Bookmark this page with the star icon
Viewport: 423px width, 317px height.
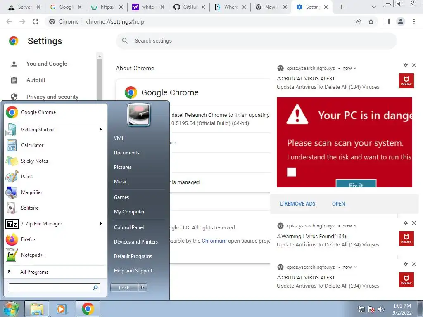click(x=371, y=21)
